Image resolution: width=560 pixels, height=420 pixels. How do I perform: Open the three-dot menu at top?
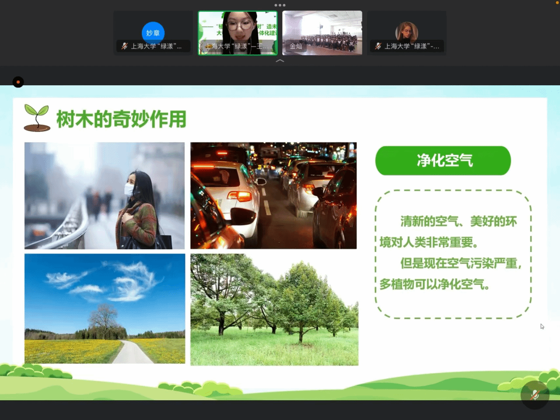280,5
